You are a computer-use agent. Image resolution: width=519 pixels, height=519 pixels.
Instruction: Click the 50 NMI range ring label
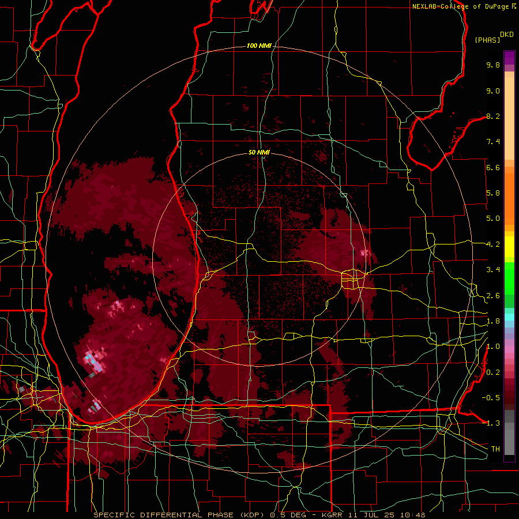[259, 152]
